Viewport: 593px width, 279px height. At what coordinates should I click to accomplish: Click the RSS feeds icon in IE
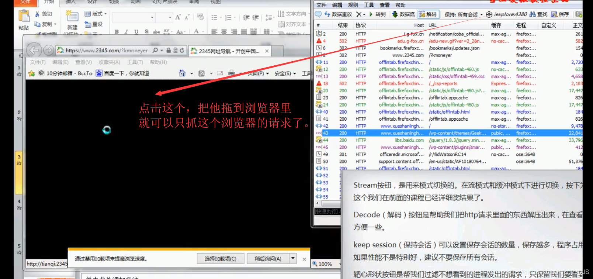pos(201,73)
